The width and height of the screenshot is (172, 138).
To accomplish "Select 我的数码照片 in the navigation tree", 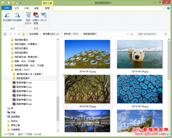I will (29, 78).
